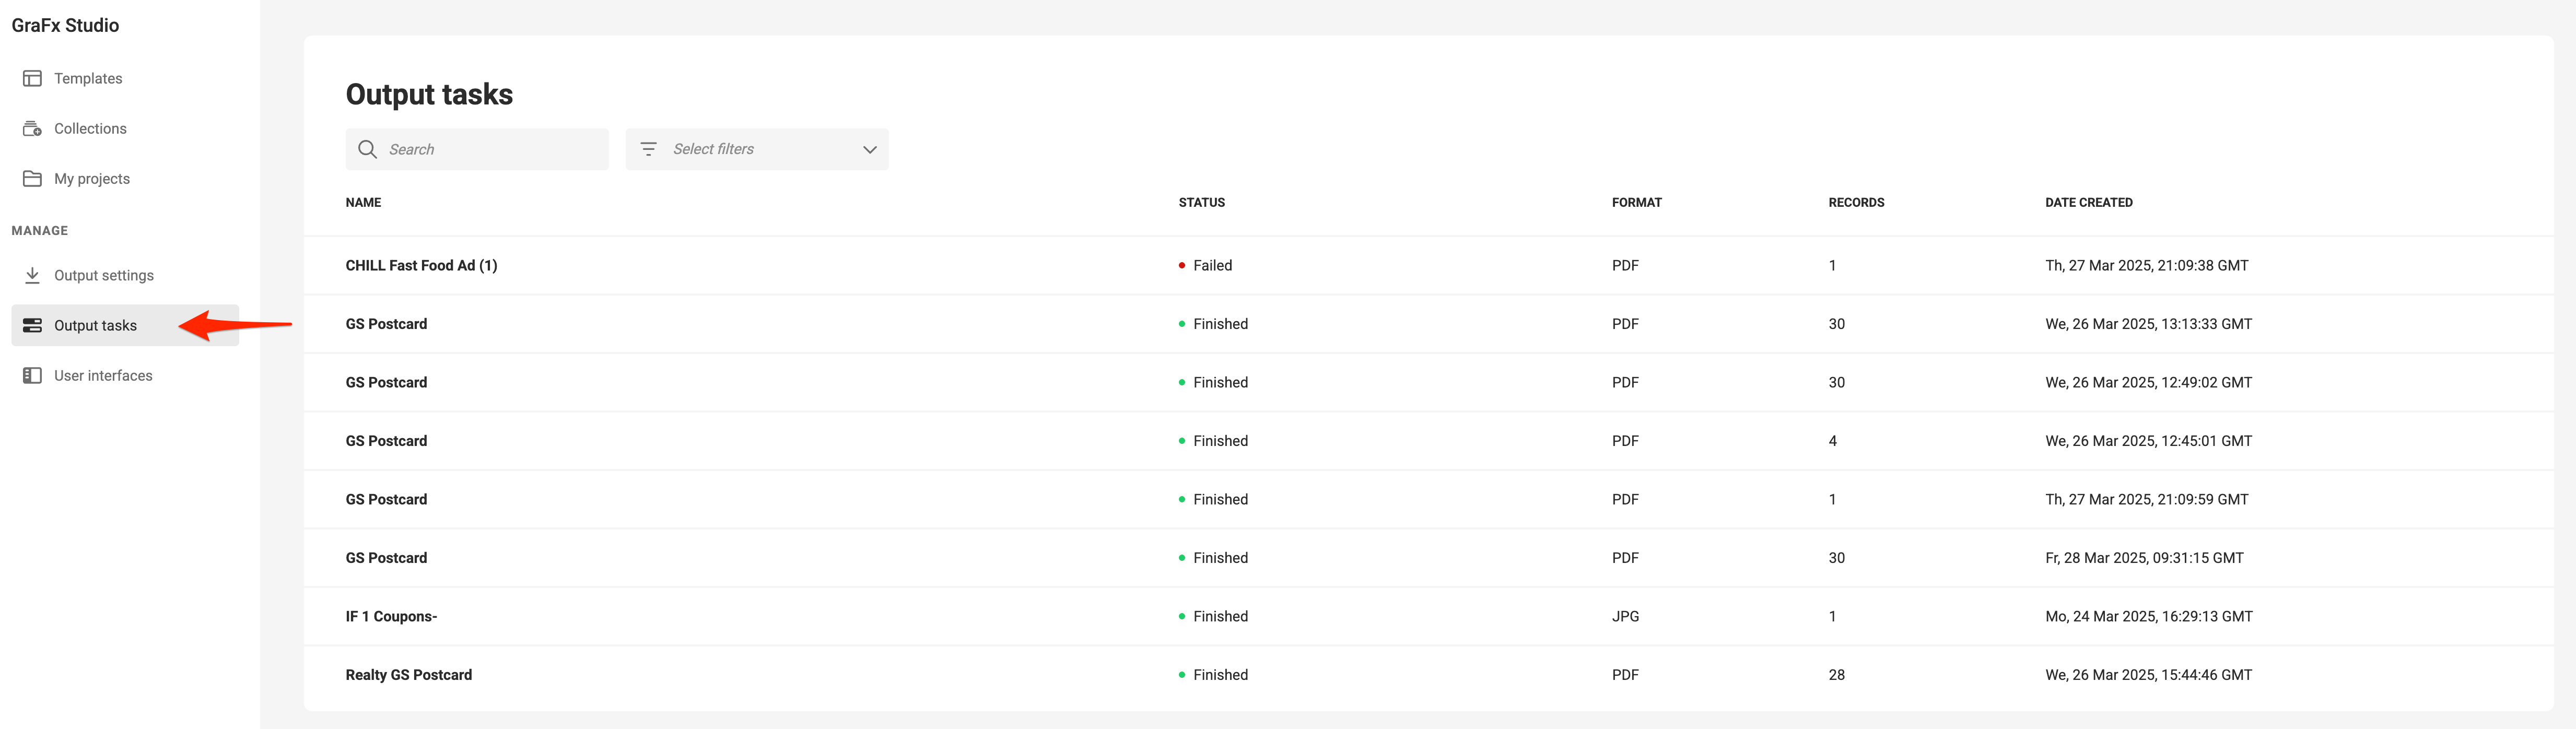Sort by NAME column header

pos(363,202)
